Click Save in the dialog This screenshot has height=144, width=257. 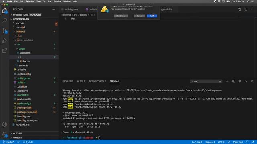click(x=152, y=16)
